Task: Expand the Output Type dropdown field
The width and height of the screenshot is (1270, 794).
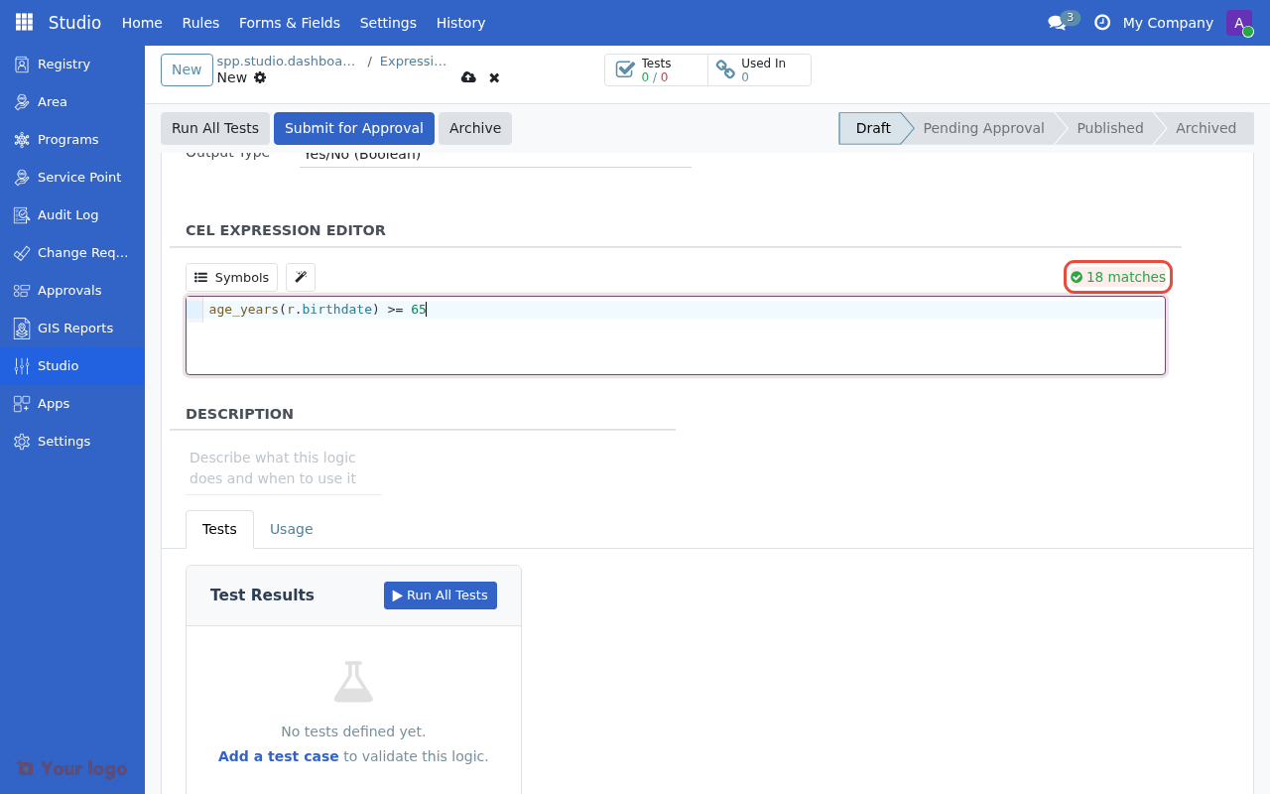Action: [494, 156]
